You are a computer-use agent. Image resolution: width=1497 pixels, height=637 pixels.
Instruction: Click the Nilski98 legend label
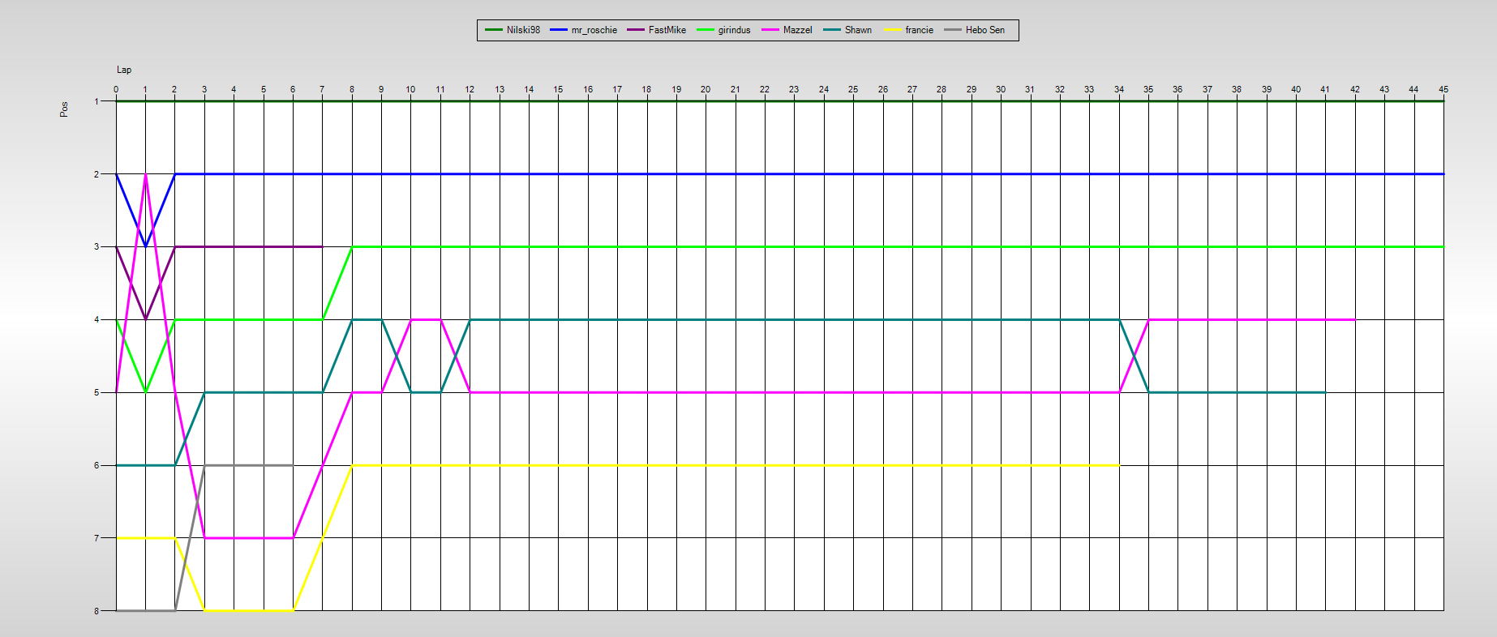(x=523, y=30)
